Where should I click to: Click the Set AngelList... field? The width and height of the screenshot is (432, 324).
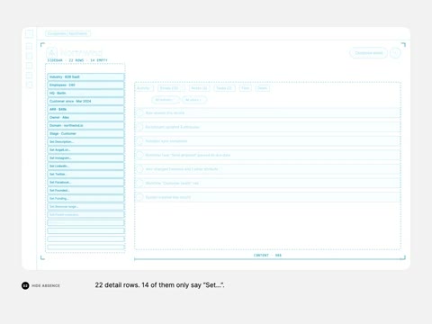point(85,150)
